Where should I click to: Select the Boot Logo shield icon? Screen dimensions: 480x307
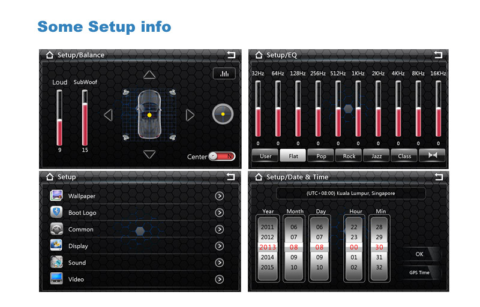pos(57,212)
